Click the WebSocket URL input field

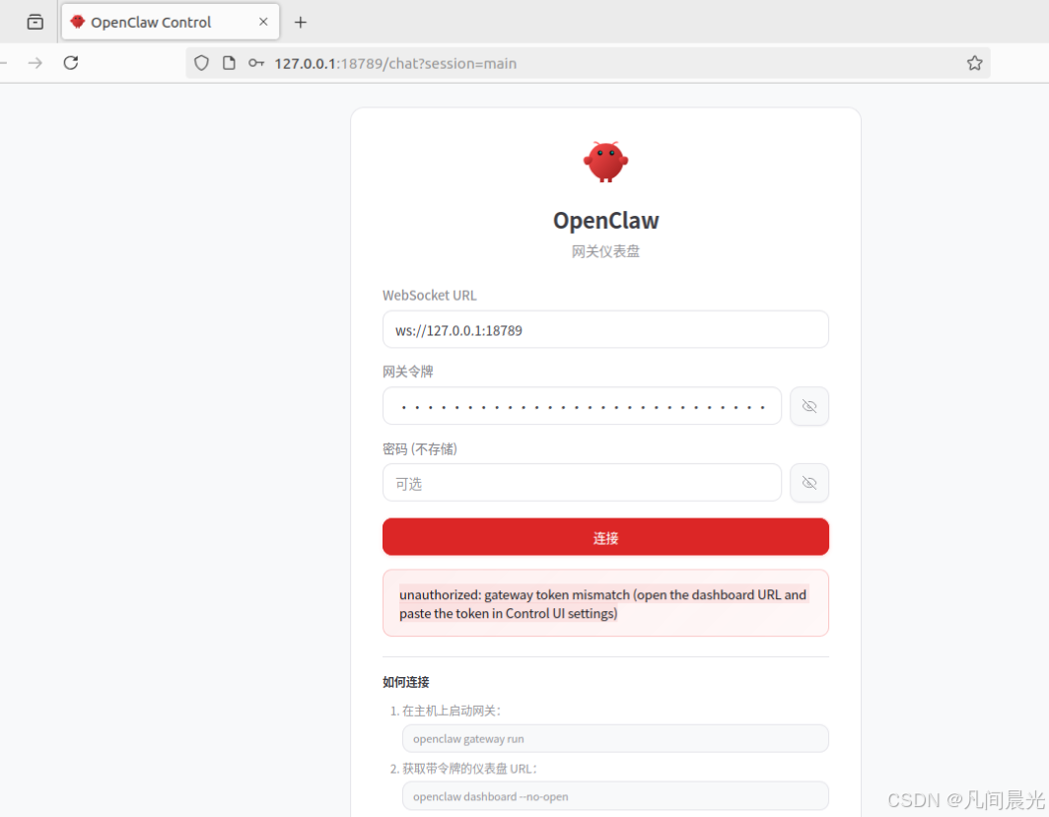pos(605,329)
